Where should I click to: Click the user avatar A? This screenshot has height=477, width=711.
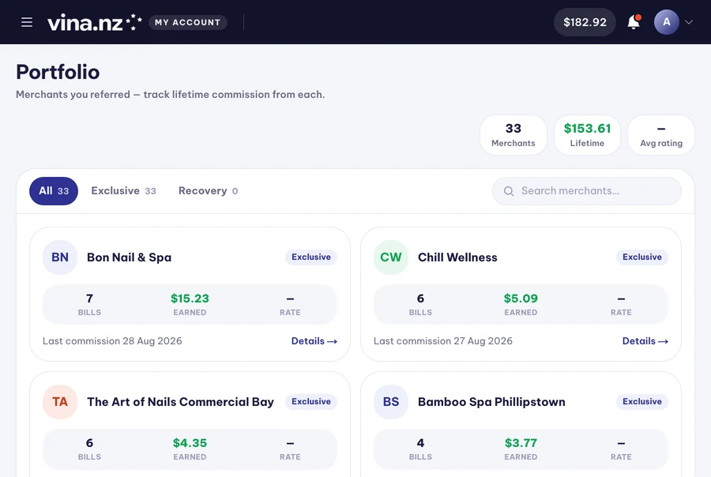point(666,22)
